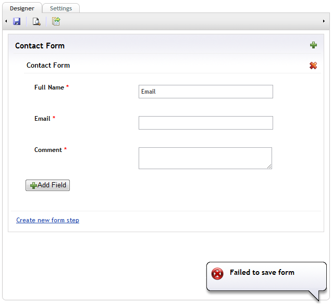Click the Full Name text box containing Email
The image size is (332, 305).
tap(206, 92)
